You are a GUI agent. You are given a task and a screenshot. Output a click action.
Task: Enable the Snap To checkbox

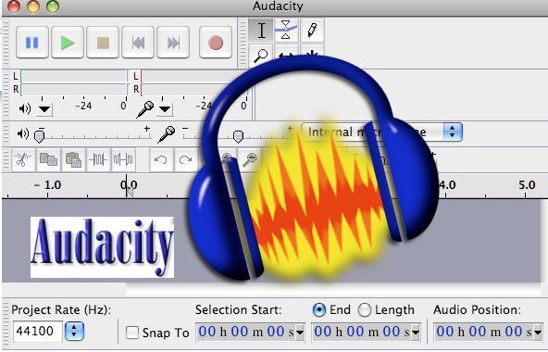pyautogui.click(x=132, y=333)
